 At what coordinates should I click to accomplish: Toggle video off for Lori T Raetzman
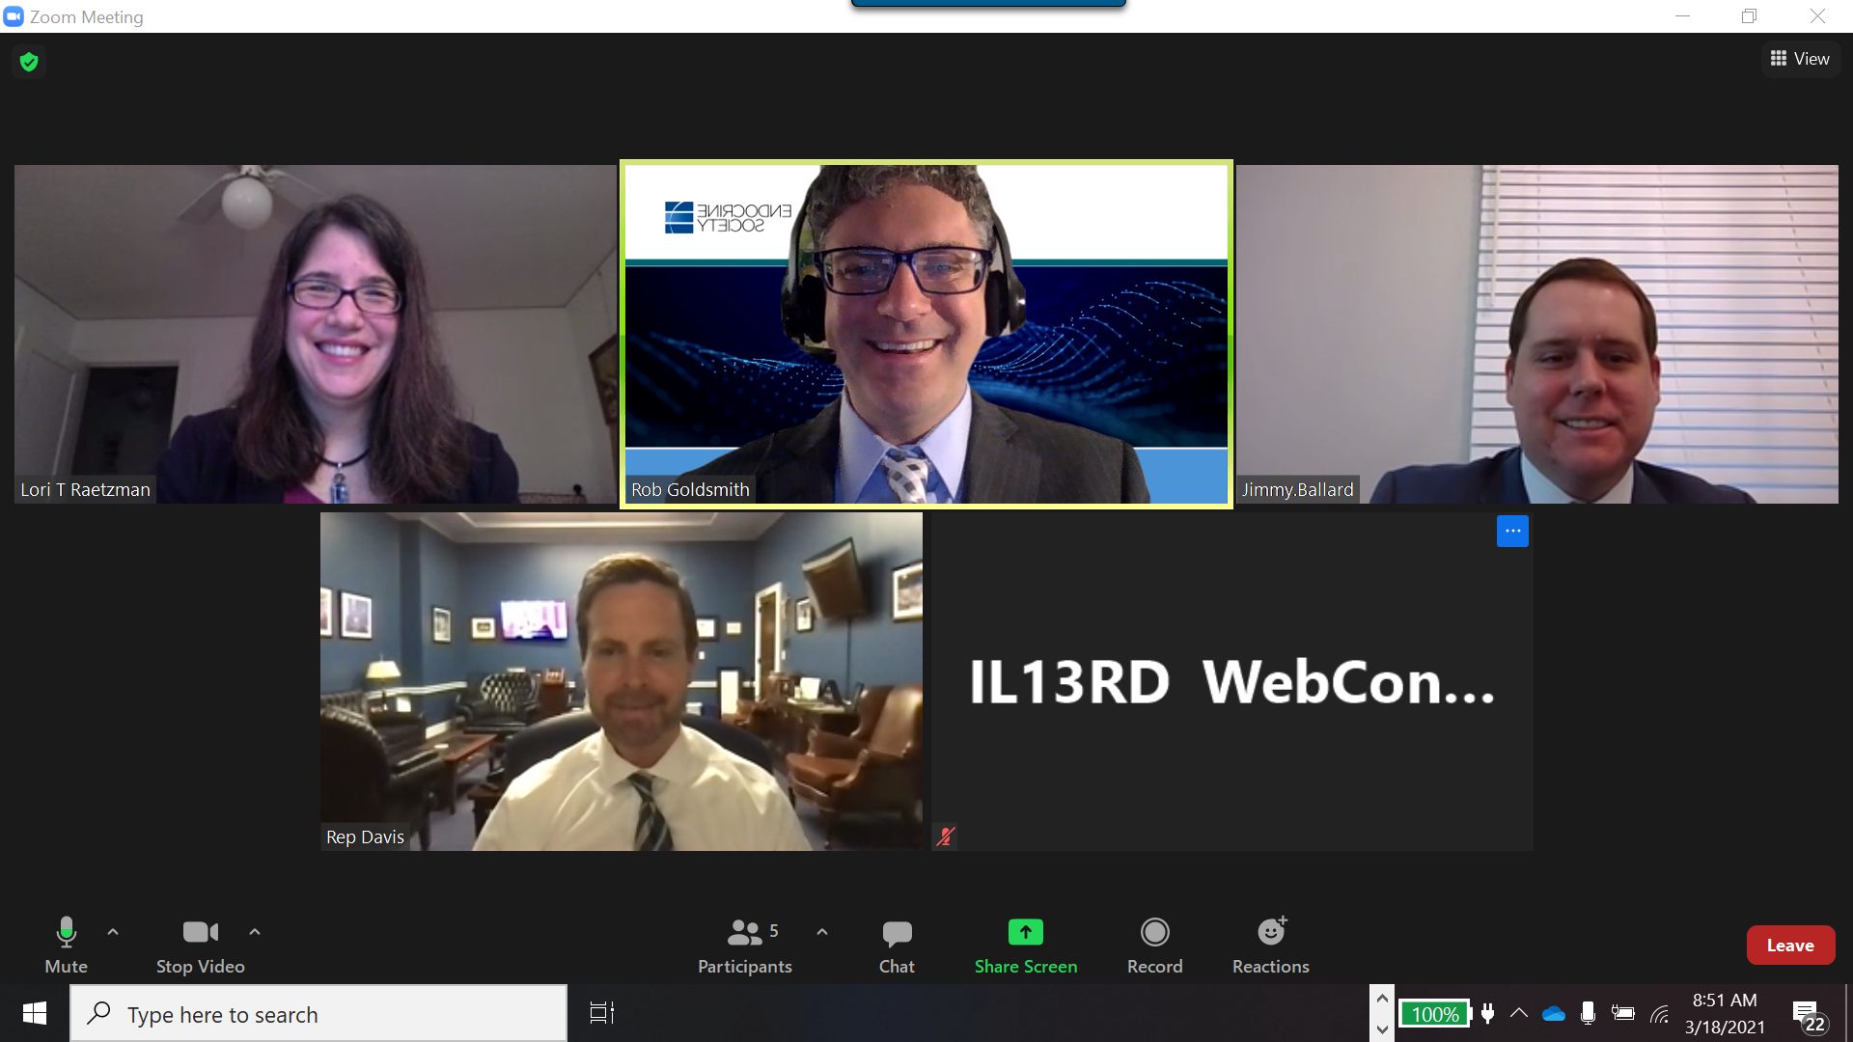(199, 946)
